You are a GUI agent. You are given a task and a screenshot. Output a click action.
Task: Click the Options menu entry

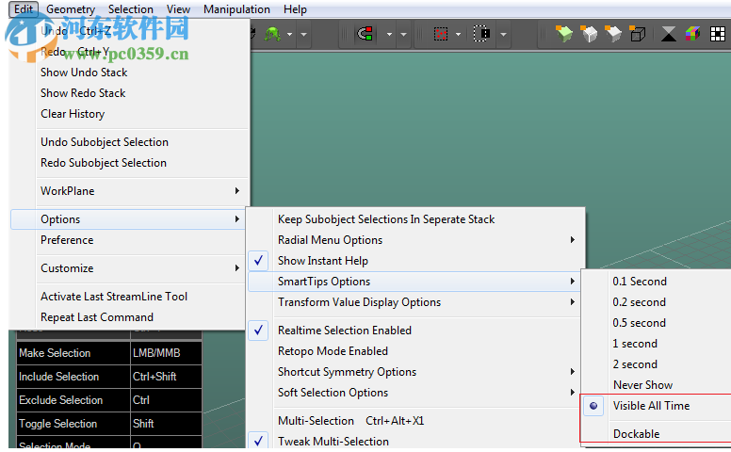(127, 219)
